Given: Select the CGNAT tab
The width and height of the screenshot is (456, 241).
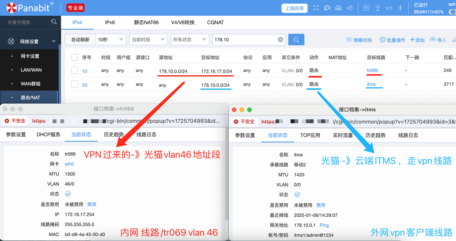Looking at the screenshot, I should pyautogui.click(x=216, y=22).
